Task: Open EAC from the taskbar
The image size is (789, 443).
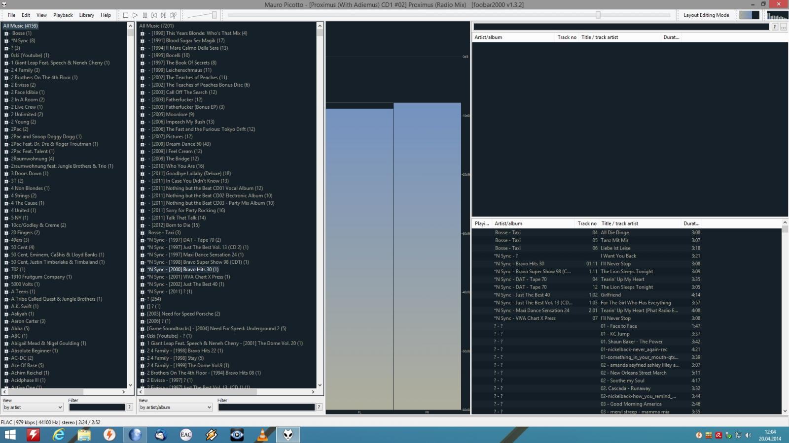Action: point(186,435)
